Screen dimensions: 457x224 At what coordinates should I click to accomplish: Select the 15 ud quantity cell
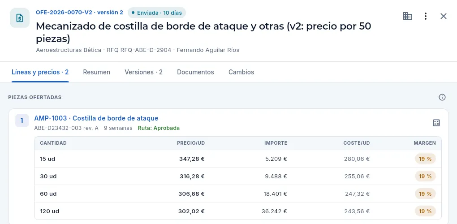(x=47, y=159)
